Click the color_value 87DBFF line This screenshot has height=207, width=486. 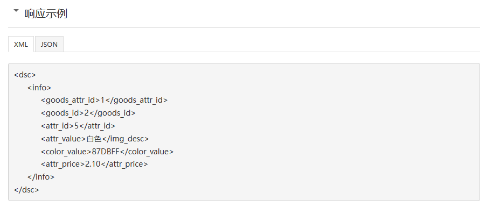pos(107,152)
